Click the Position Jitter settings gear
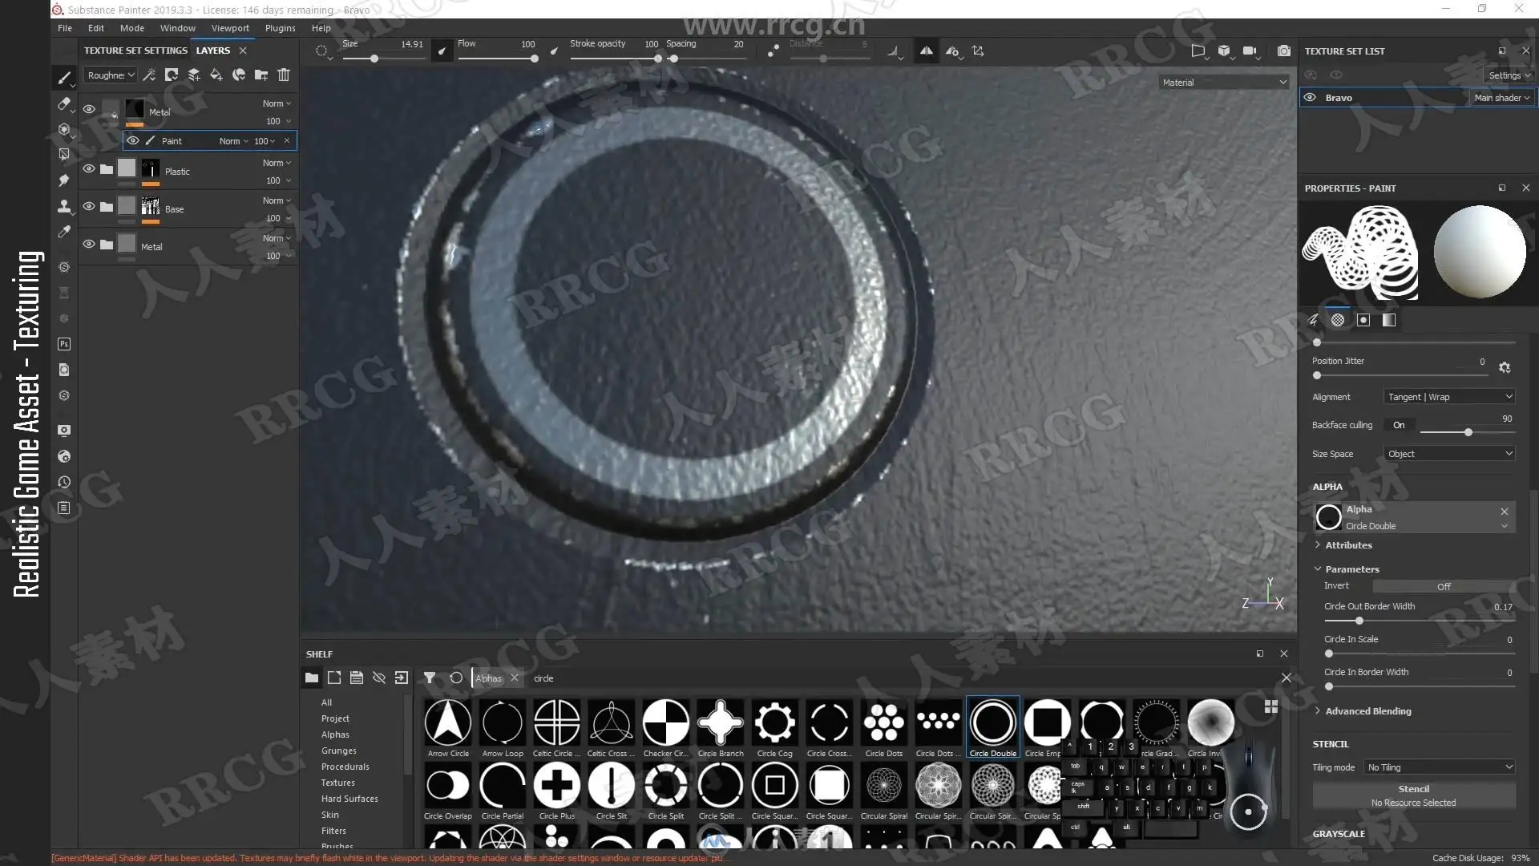The height and width of the screenshot is (866, 1539). pyautogui.click(x=1505, y=367)
